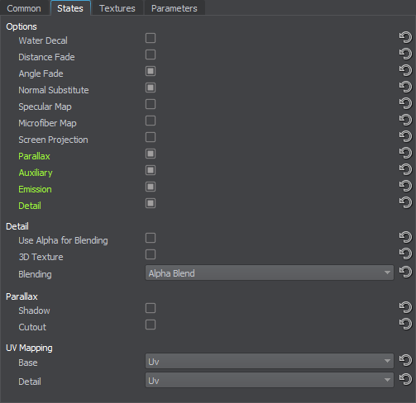Open the Alpha Blend blending dropdown

pyautogui.click(x=270, y=273)
